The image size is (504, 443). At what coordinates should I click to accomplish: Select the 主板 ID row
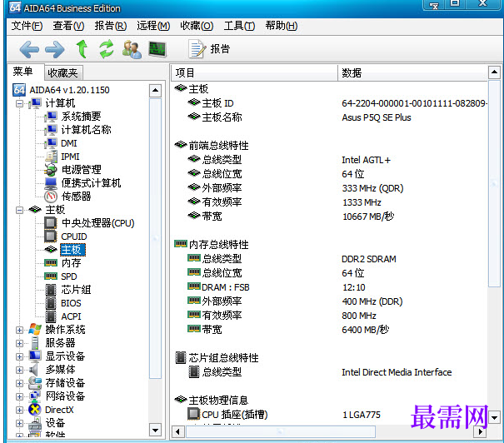(x=330, y=103)
